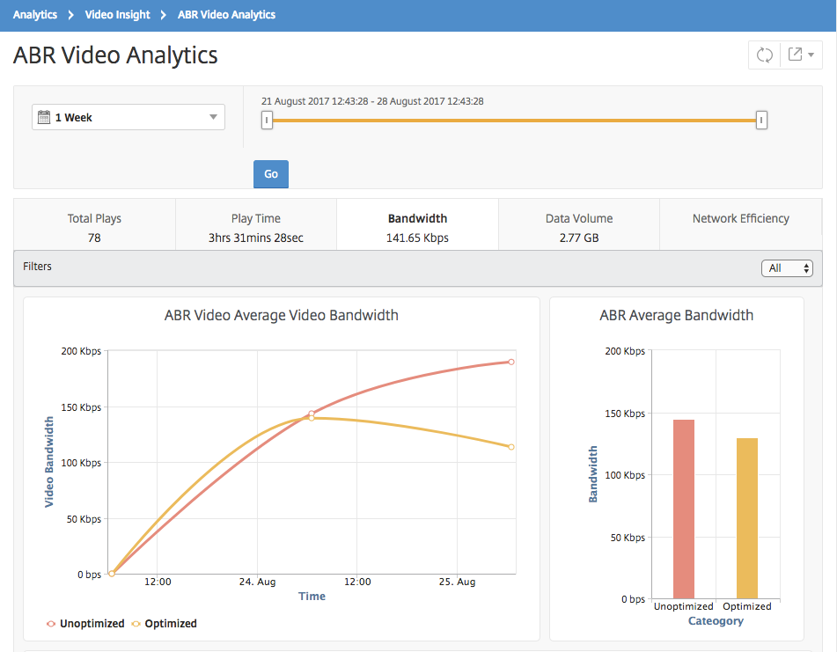This screenshot has height=652, width=837.
Task: Expand the 1 Week time range dropdown
Action: [x=128, y=117]
